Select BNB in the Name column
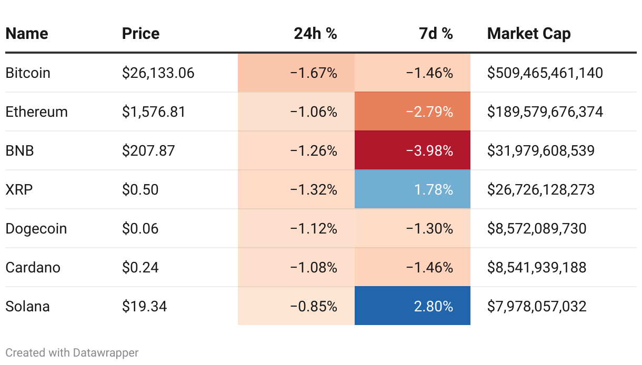Image resolution: width=642 pixels, height=365 pixels. coord(19,150)
